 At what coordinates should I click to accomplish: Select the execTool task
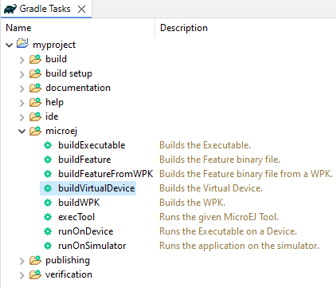coord(76,217)
